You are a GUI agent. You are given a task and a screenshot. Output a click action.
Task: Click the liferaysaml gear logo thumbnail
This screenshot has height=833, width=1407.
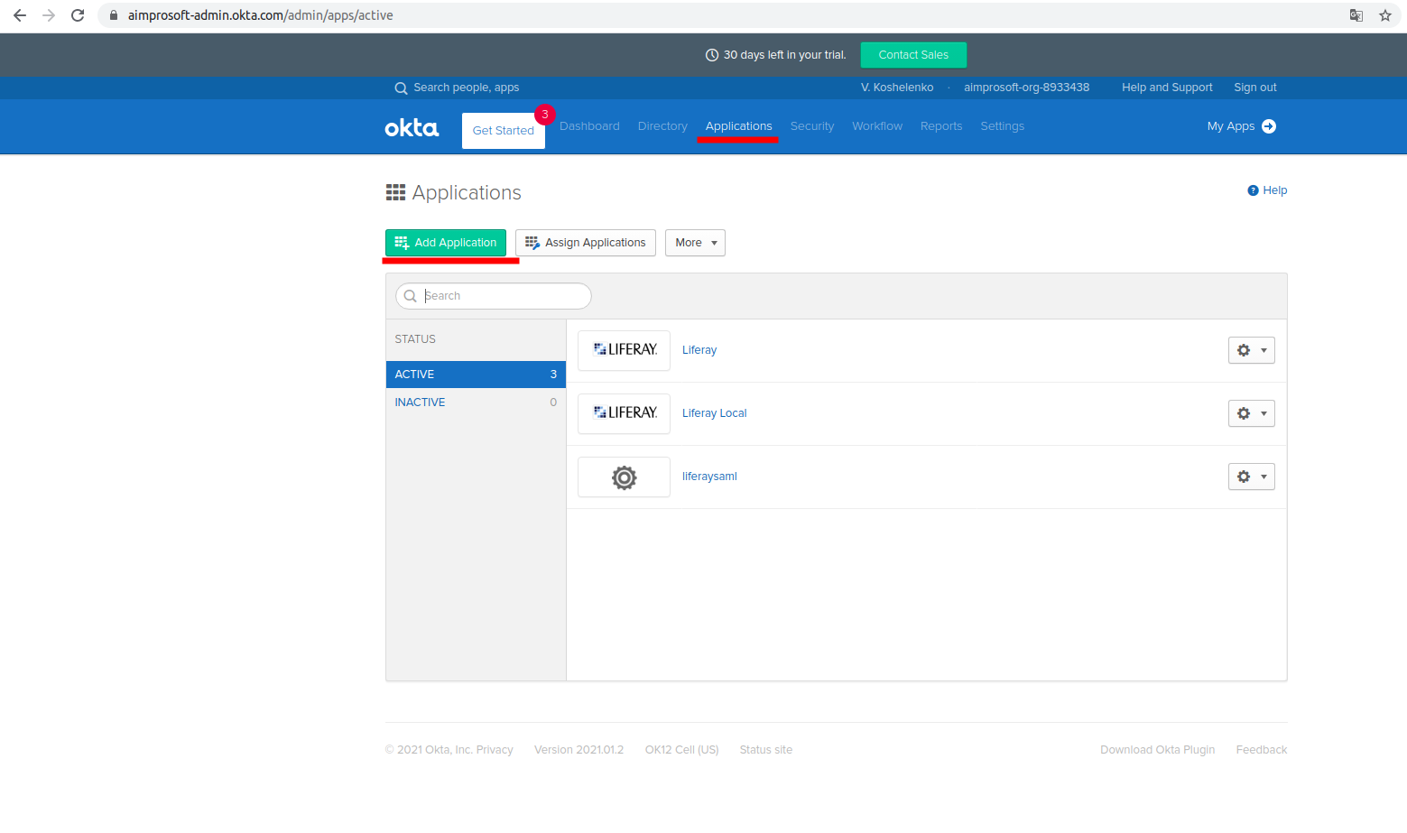[x=624, y=477]
